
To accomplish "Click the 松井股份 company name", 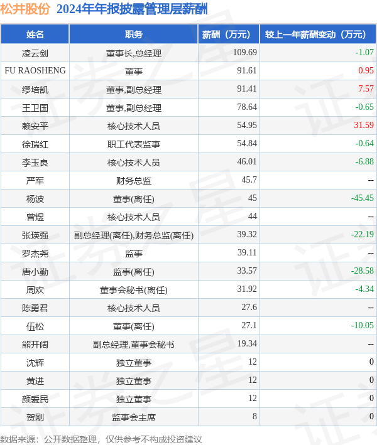I will click(25, 9).
